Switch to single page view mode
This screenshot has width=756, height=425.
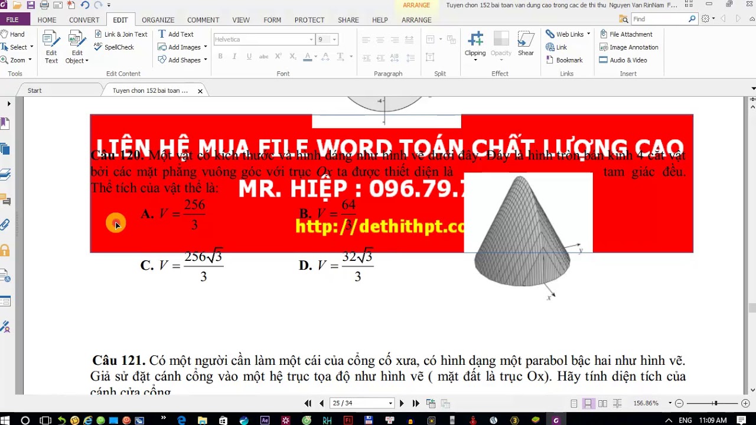573,403
